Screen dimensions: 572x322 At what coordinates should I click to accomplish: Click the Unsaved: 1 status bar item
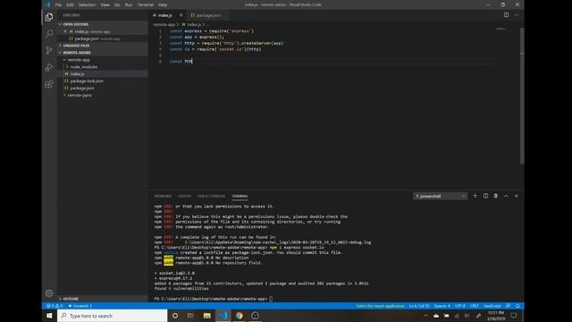[x=80, y=306]
